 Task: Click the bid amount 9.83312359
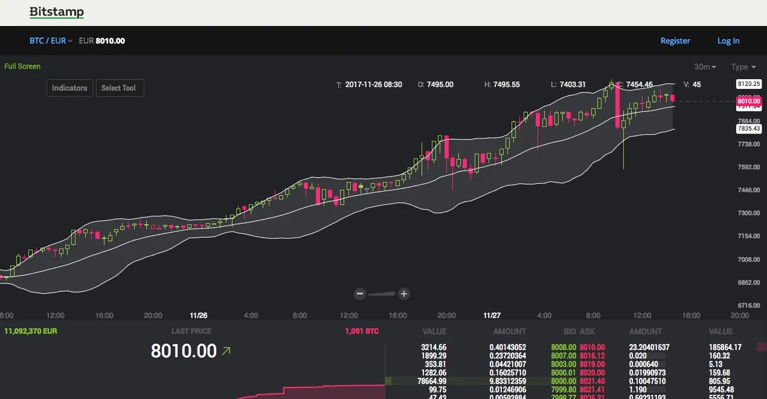point(508,381)
